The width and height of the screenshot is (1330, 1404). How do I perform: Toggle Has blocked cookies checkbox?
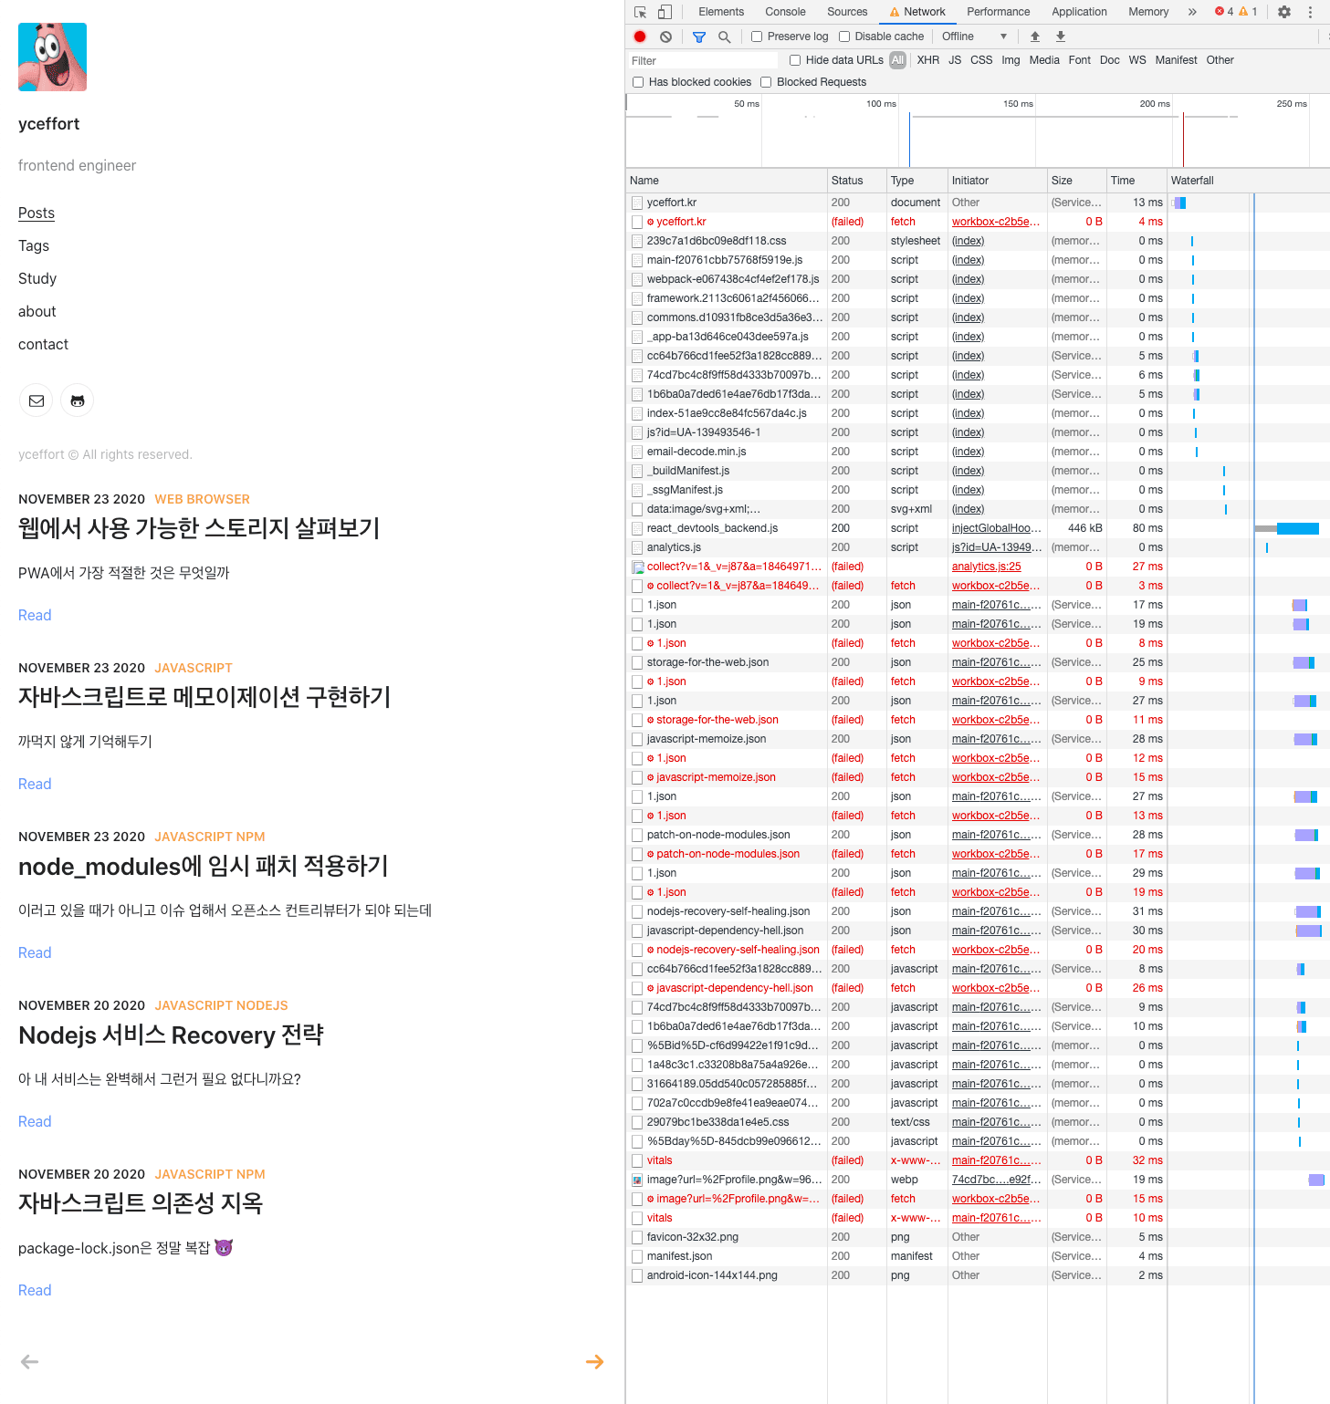[638, 82]
